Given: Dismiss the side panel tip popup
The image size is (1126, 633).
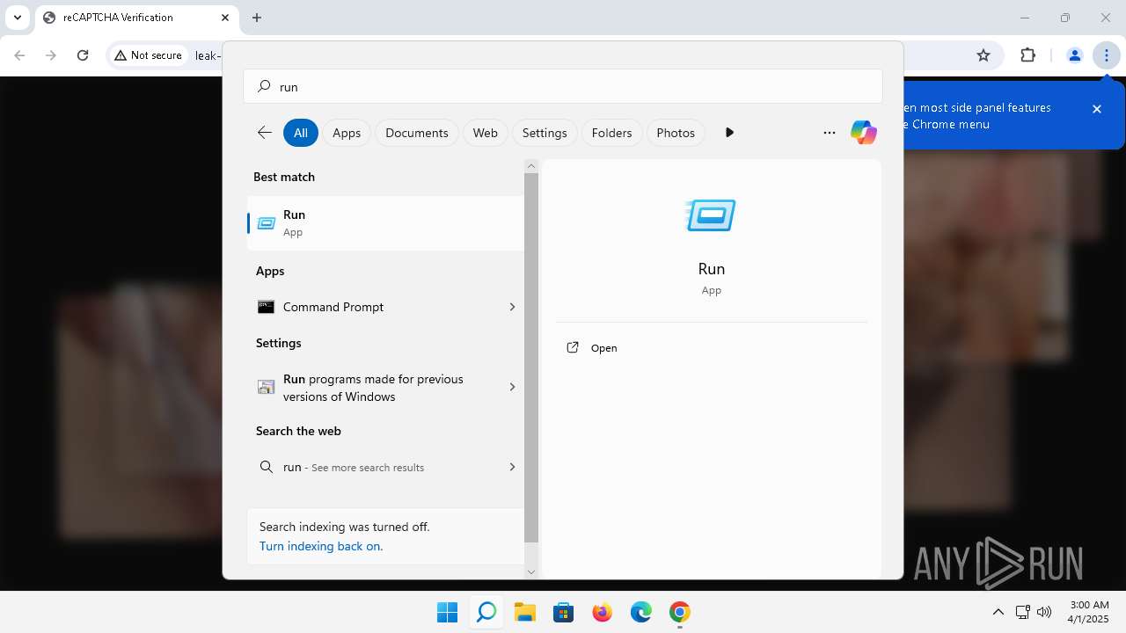Looking at the screenshot, I should click(x=1097, y=109).
